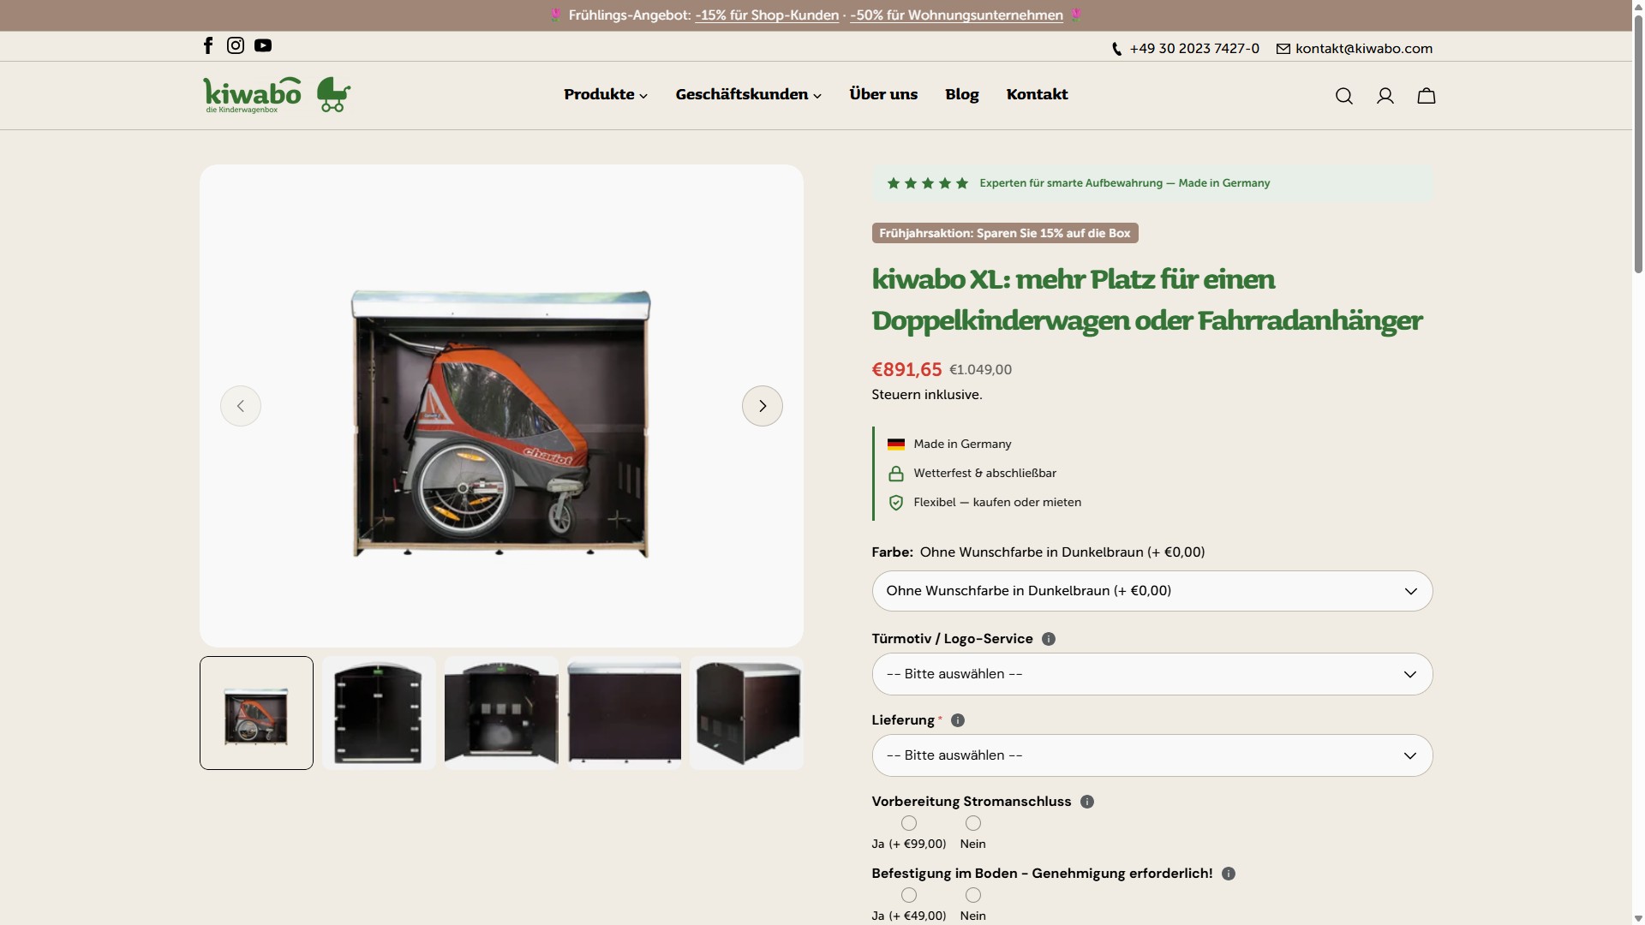
Task: Click the -15% für Shop-Kunden link
Action: pyautogui.click(x=767, y=15)
